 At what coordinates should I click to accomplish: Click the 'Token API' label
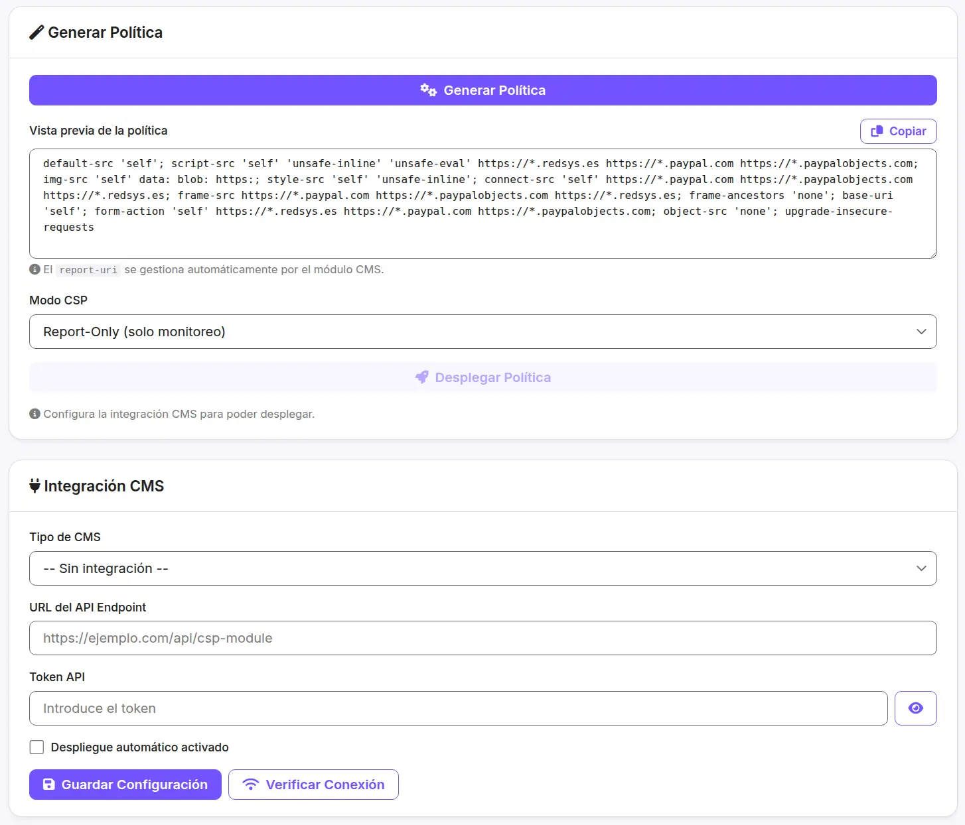coord(57,677)
